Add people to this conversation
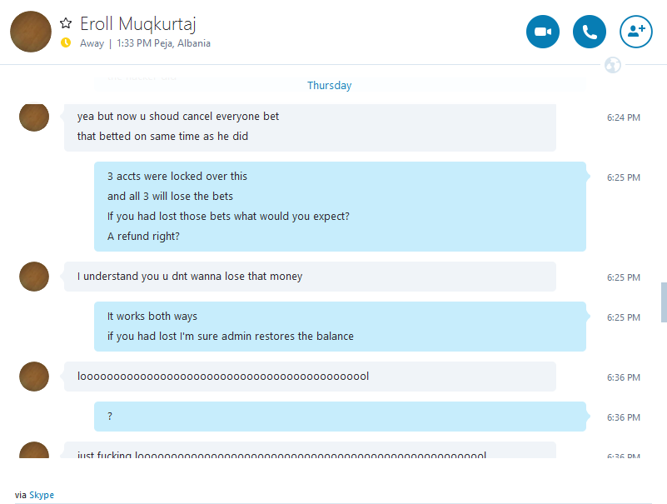The height and width of the screenshot is (504, 667). click(636, 32)
